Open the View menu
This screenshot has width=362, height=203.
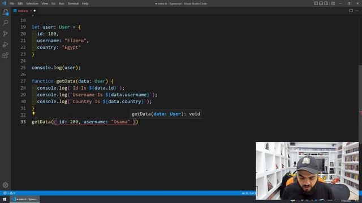point(45,3)
